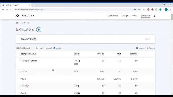Open the Attend2it exhibitor

coord(25,86)
